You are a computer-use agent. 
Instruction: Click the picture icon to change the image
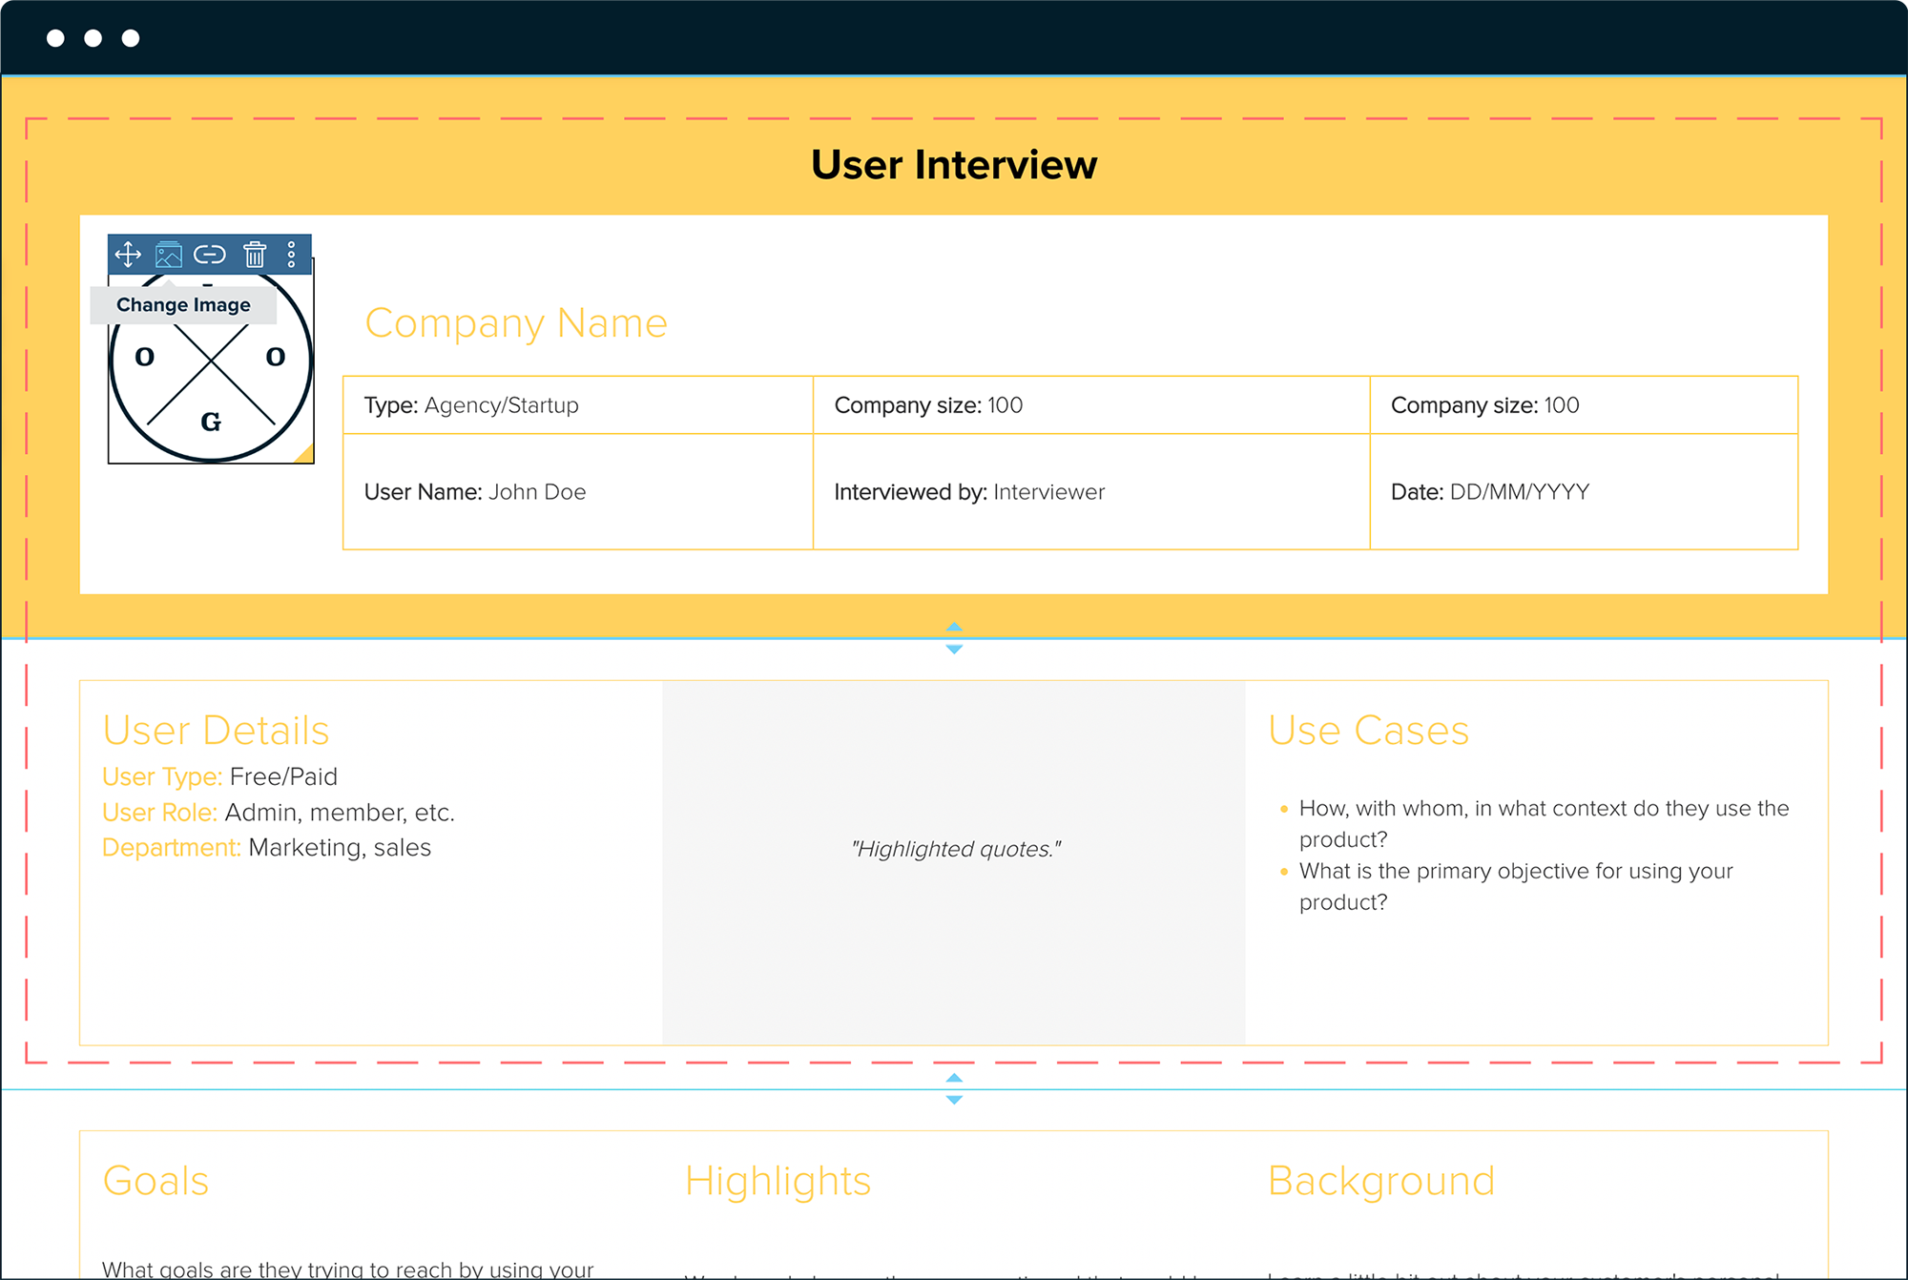(169, 254)
